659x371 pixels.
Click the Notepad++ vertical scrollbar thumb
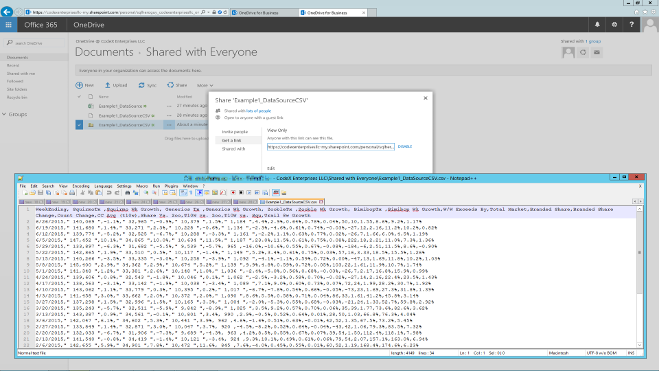pos(640,252)
